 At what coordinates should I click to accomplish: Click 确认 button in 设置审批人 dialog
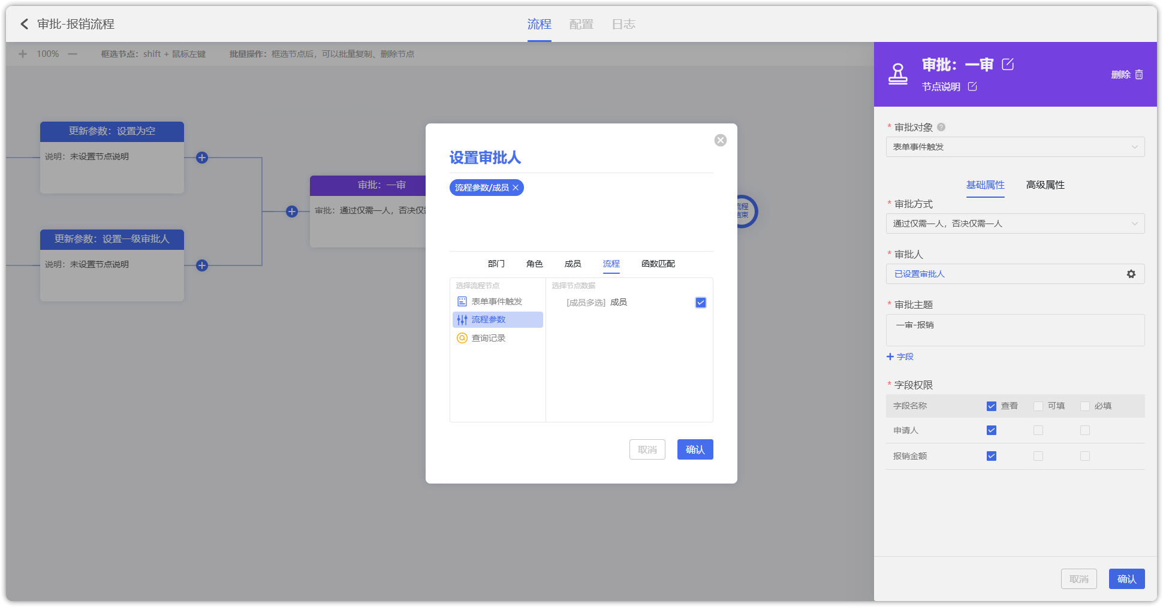[x=695, y=449]
